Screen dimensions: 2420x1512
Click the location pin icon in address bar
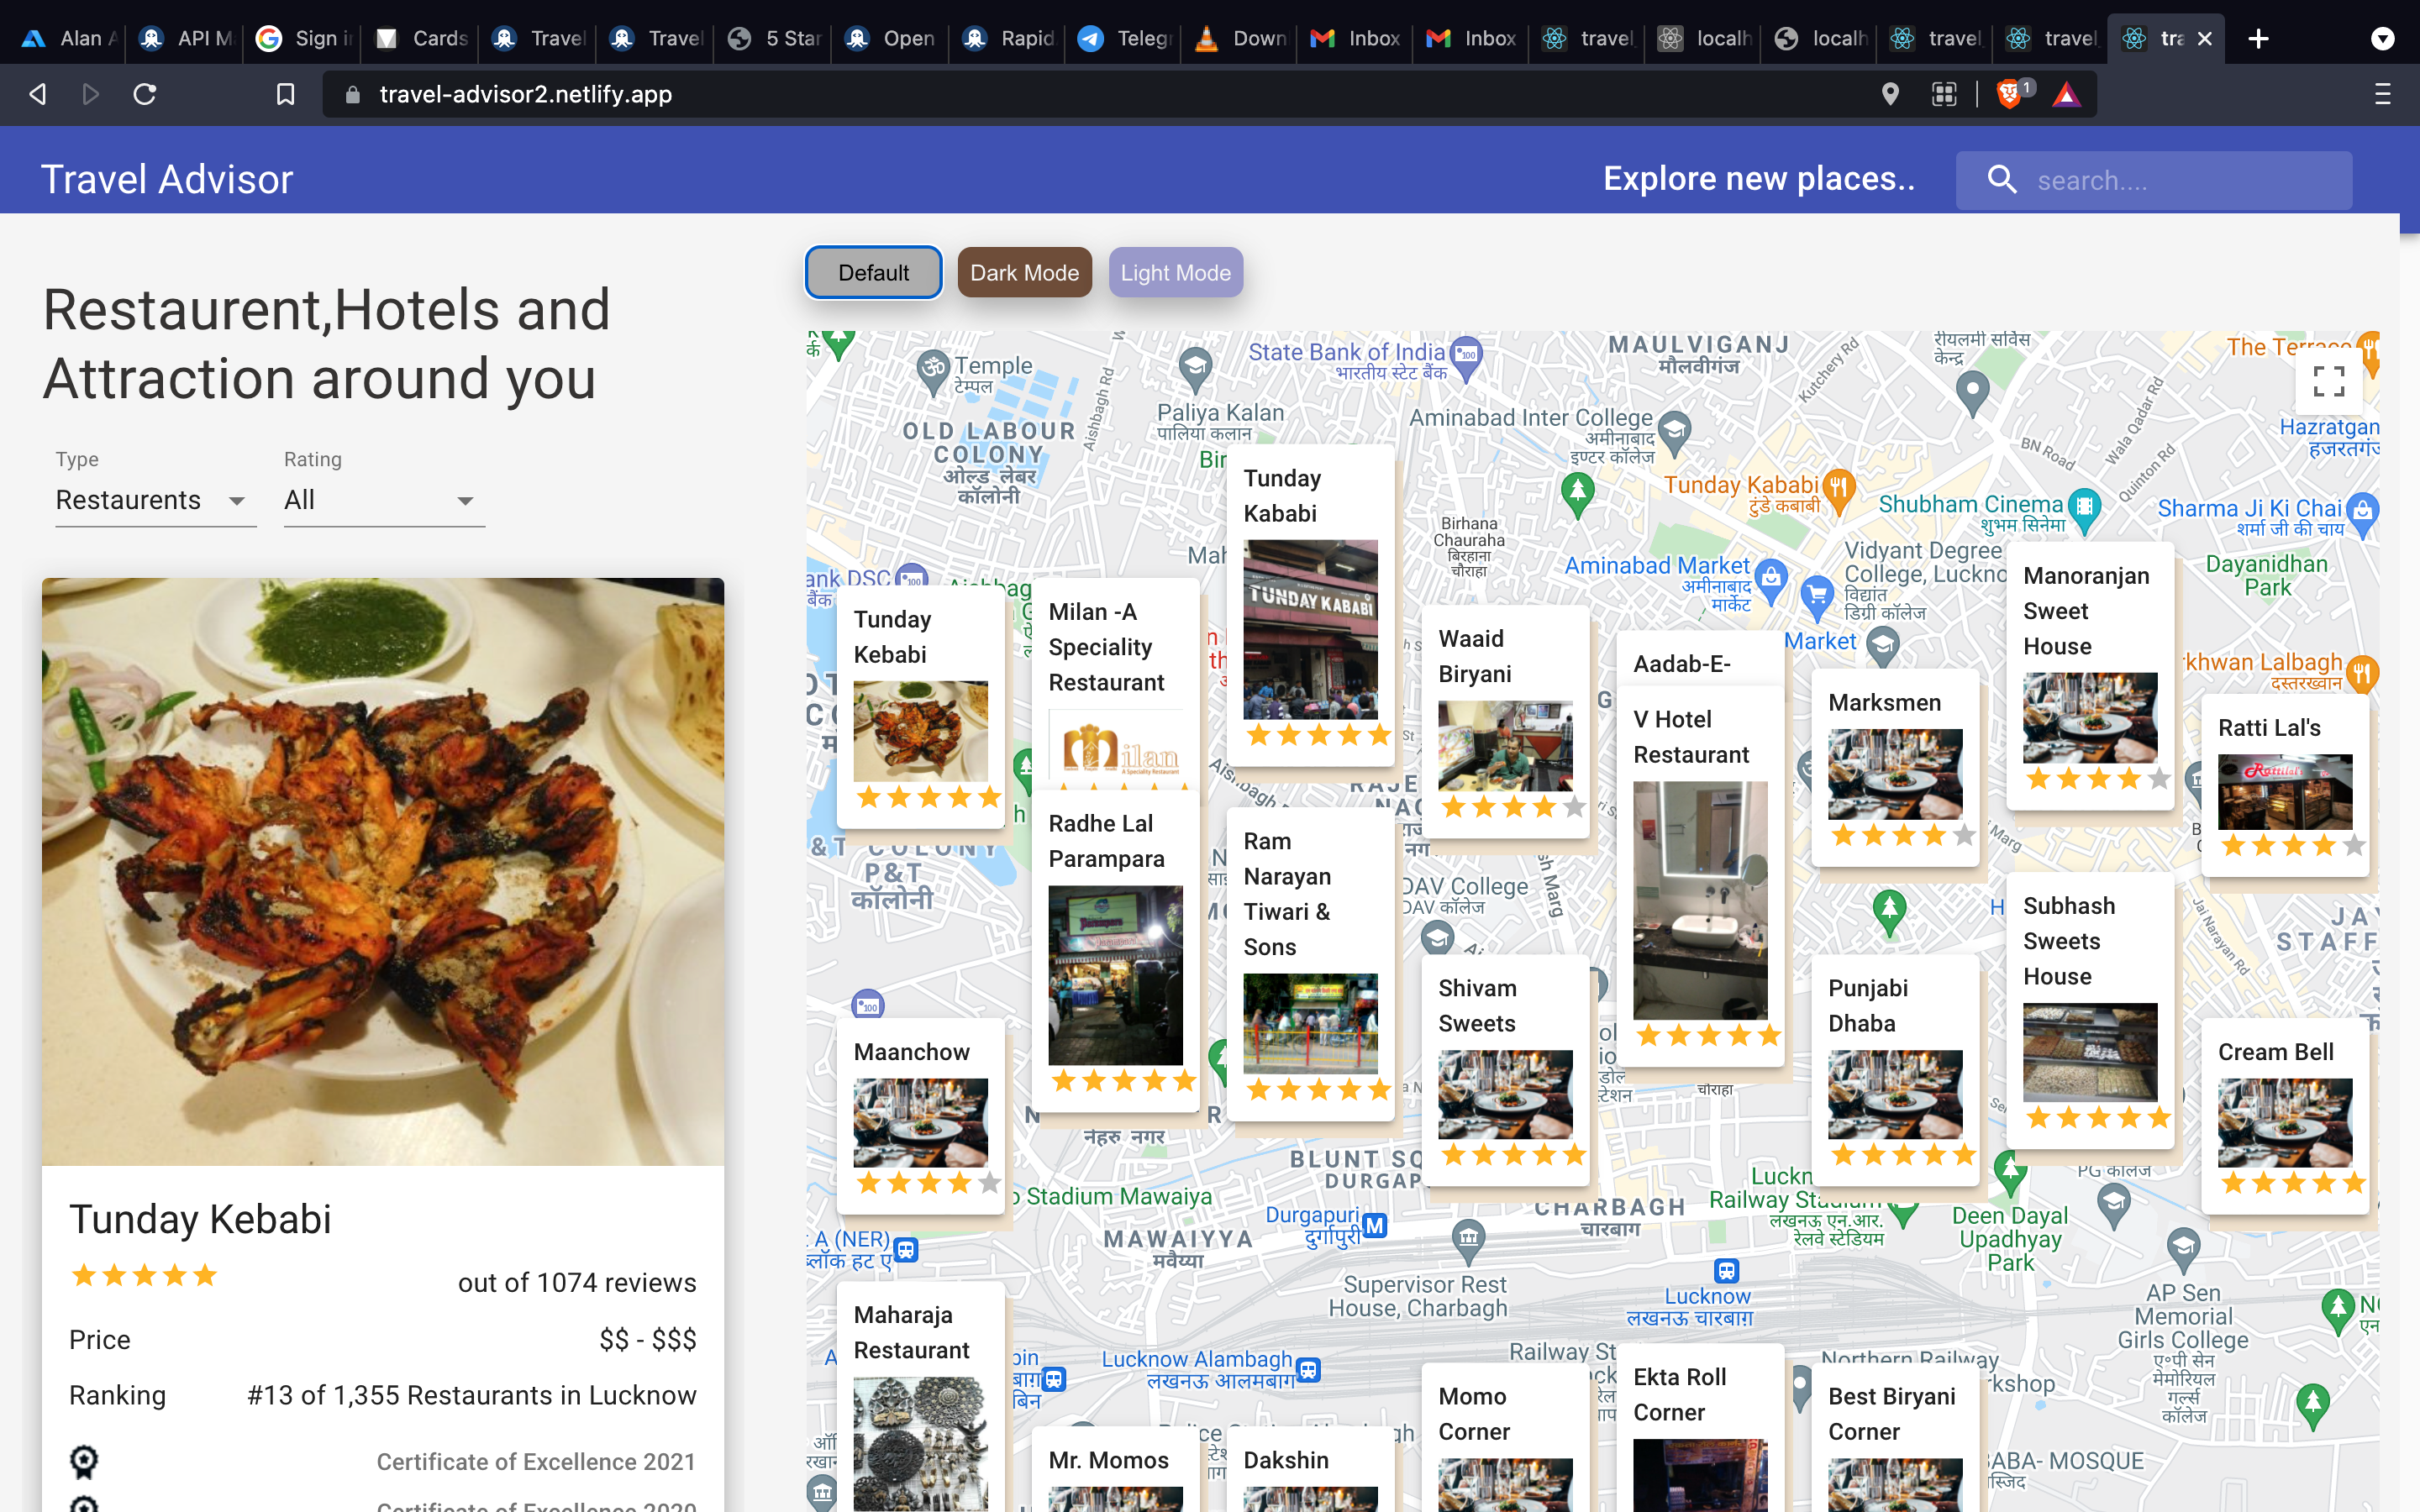coord(1889,94)
